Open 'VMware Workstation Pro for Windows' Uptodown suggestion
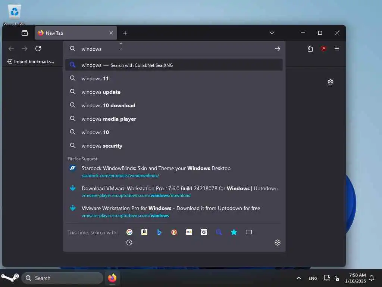The image size is (382, 287). coord(174,212)
